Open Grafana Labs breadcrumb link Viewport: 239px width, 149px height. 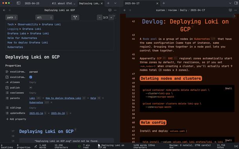point(17,33)
